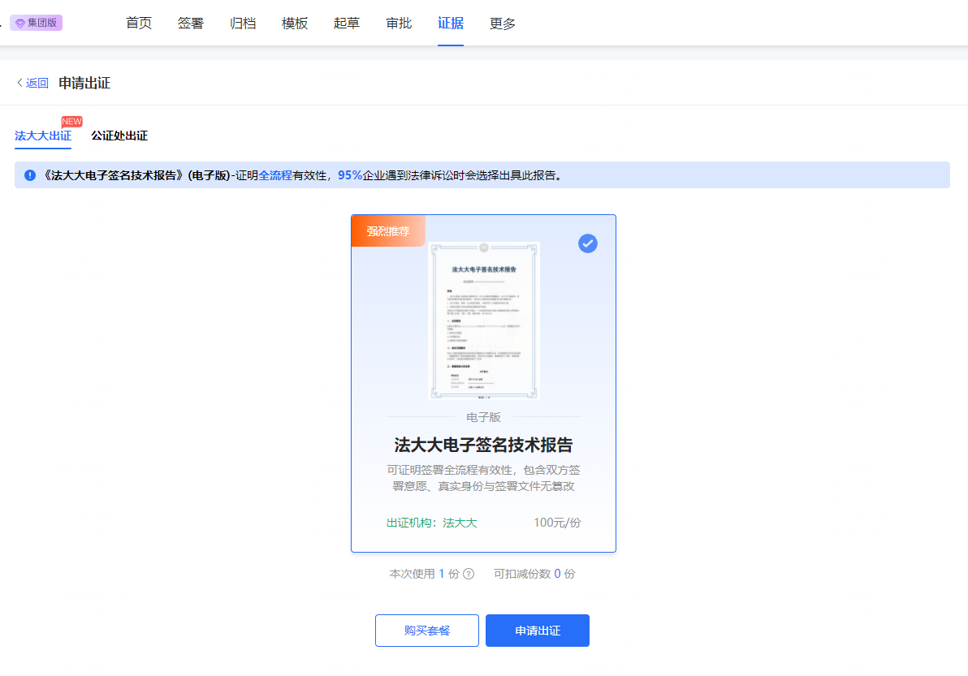This screenshot has width=968, height=676.
Task: Click the 电子版 label on the card
Action: tap(483, 418)
